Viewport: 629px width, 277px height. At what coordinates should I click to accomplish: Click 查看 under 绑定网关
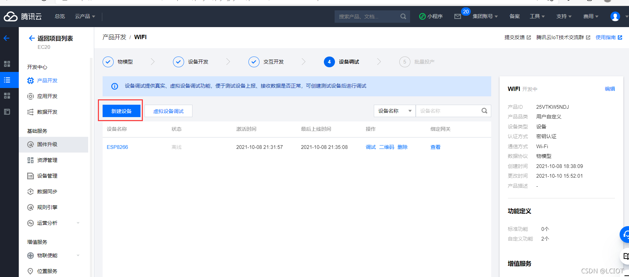[x=435, y=147]
